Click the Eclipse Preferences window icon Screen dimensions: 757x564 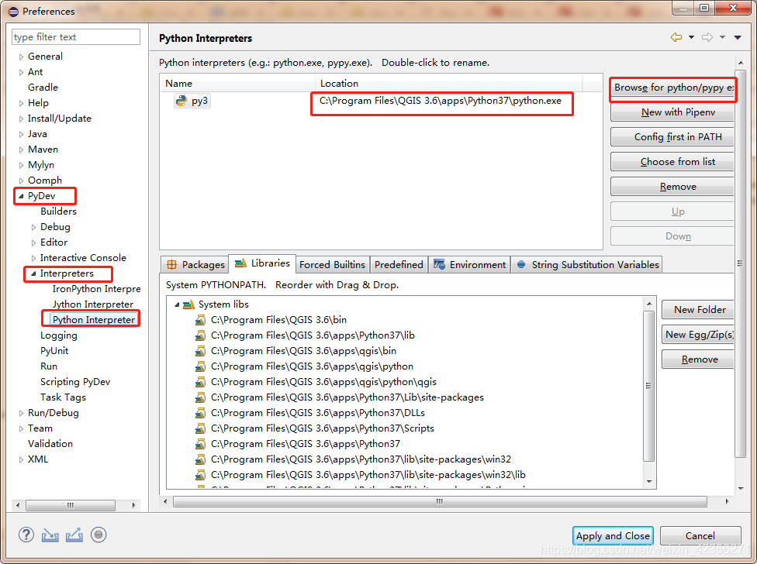13,12
